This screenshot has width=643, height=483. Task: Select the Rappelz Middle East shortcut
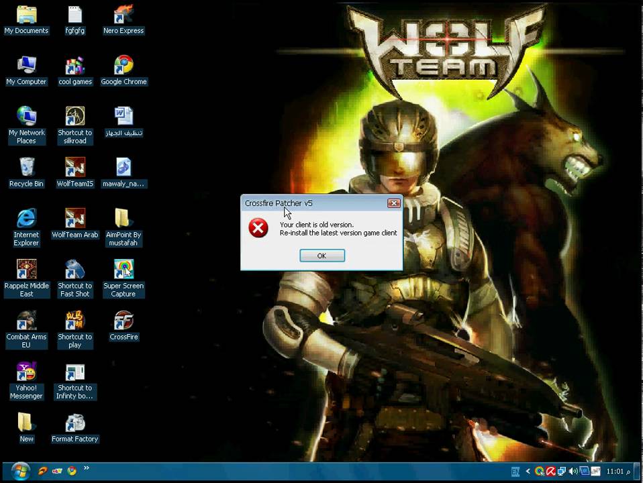point(26,278)
